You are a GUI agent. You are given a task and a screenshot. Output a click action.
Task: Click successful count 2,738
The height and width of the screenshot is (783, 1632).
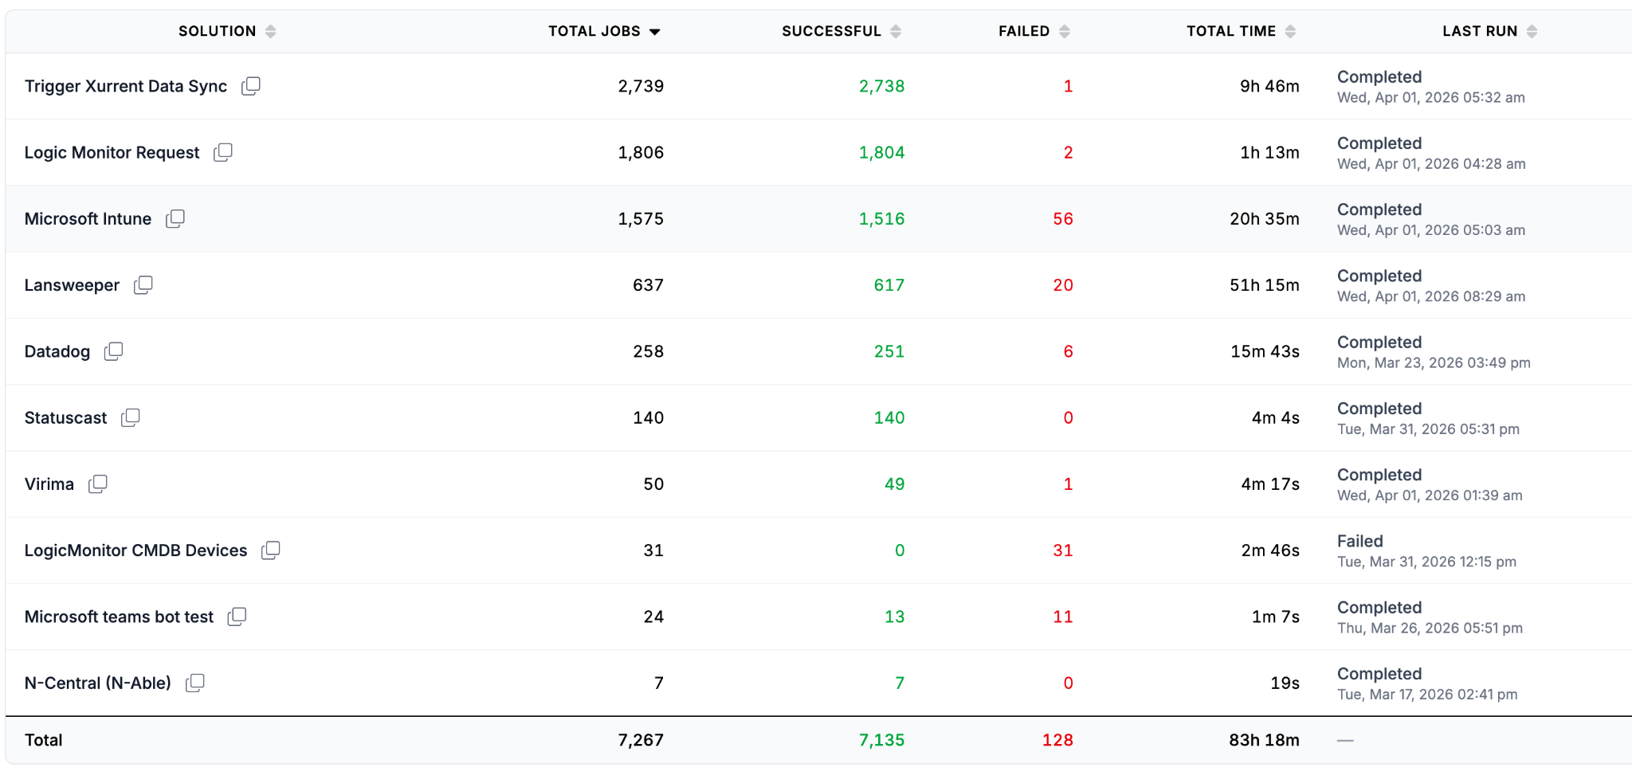881,86
